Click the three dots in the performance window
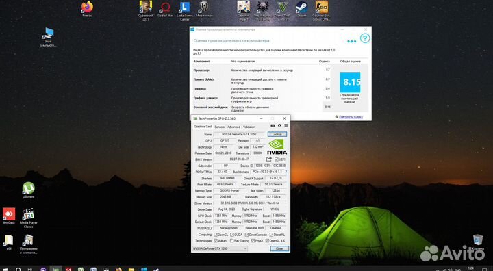The image size is (493, 271). coord(351,42)
